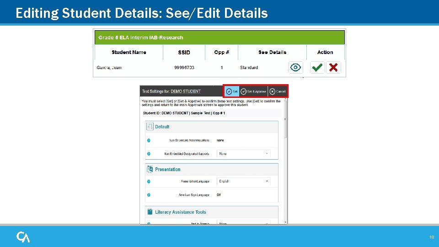Click the Student ID: DEMO STUDENT line
This screenshot has height=247, width=439.
pyautogui.click(x=184, y=113)
